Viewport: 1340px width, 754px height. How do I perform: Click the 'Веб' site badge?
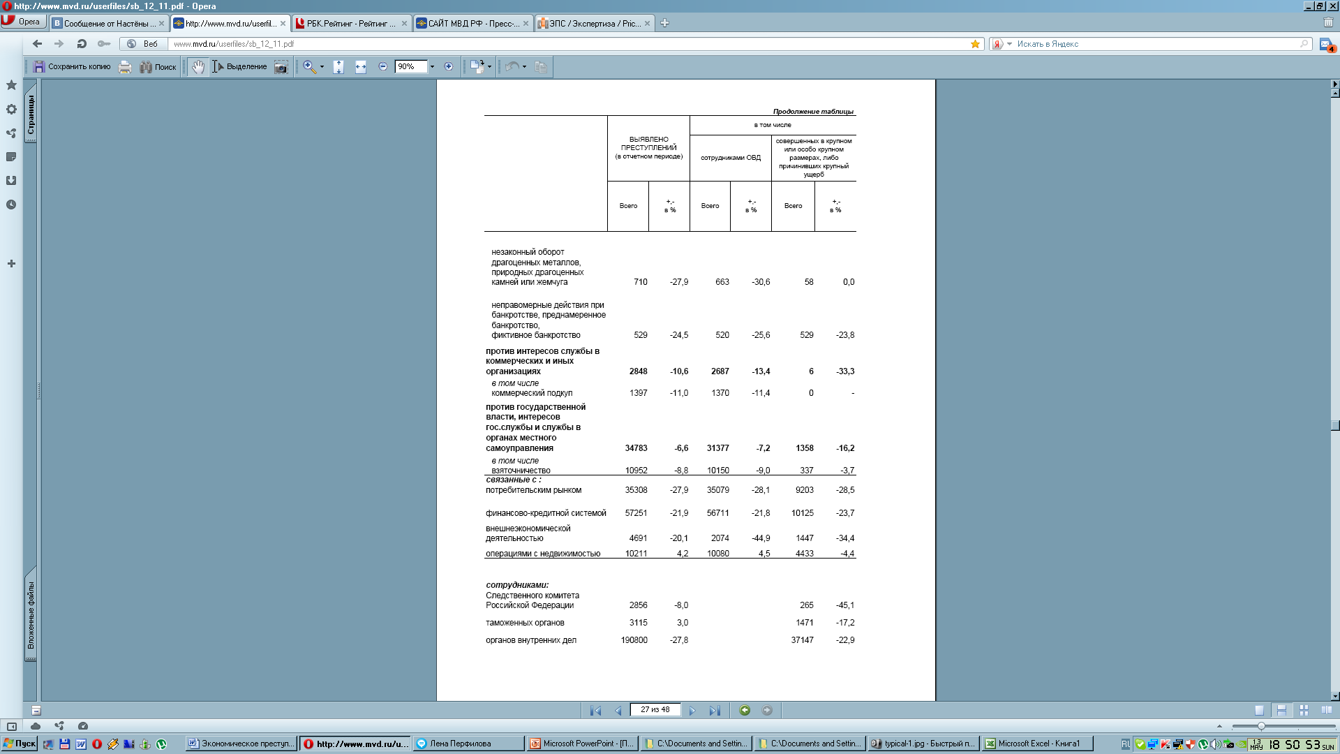[142, 43]
